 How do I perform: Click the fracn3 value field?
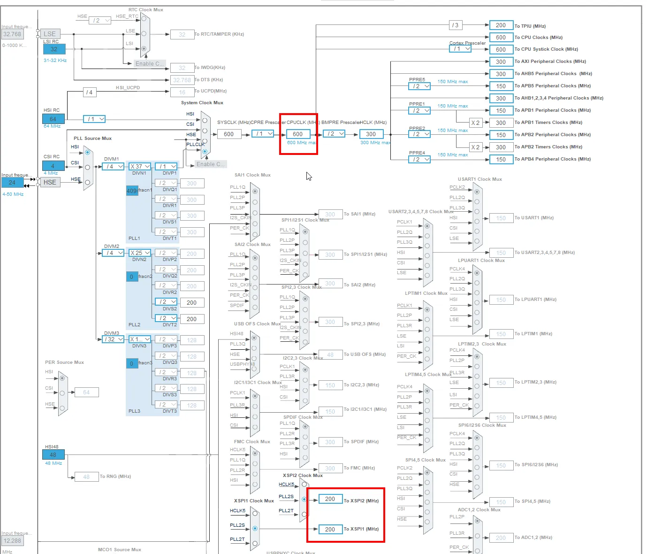click(132, 363)
